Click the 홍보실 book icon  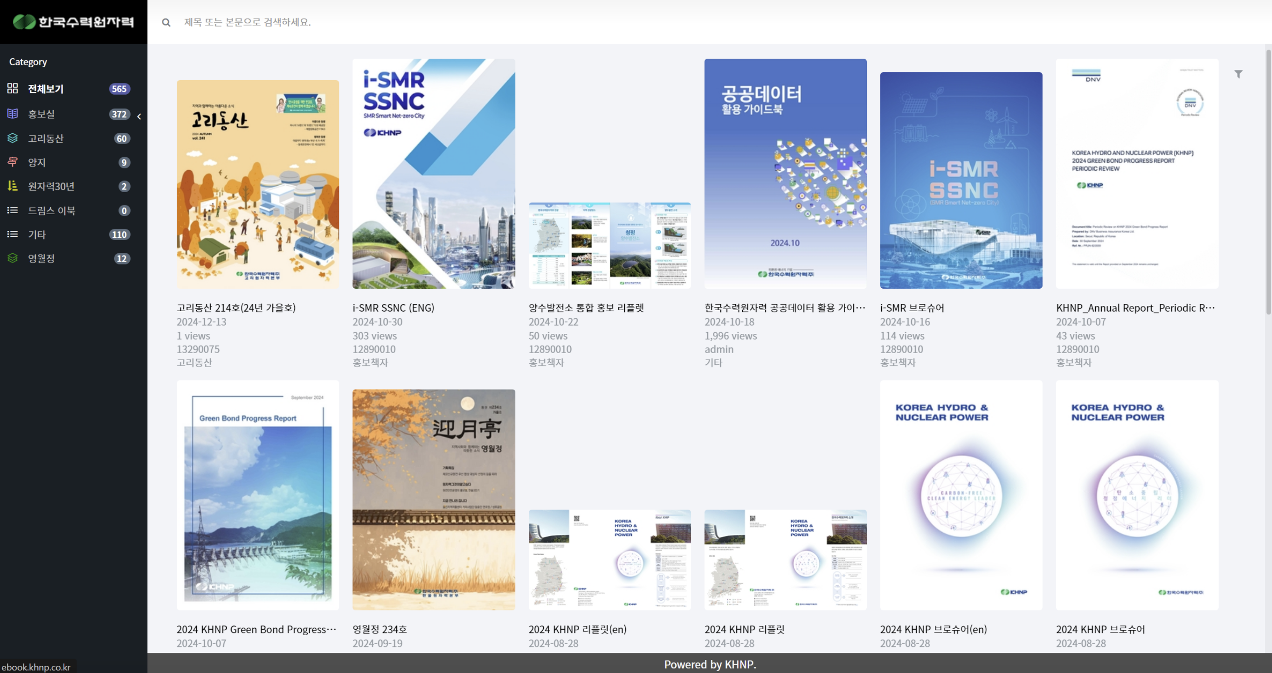(x=13, y=113)
